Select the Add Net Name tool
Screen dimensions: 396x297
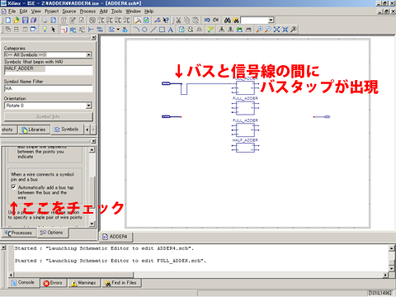pyautogui.click(x=73, y=30)
